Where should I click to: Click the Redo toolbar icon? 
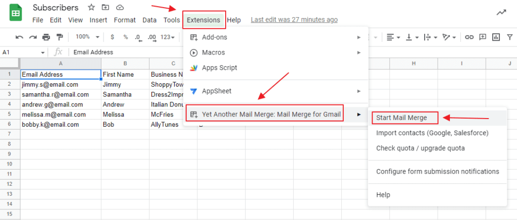(x=33, y=37)
